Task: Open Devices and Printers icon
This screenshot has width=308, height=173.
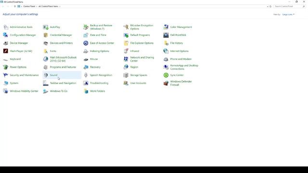Action: [46, 43]
